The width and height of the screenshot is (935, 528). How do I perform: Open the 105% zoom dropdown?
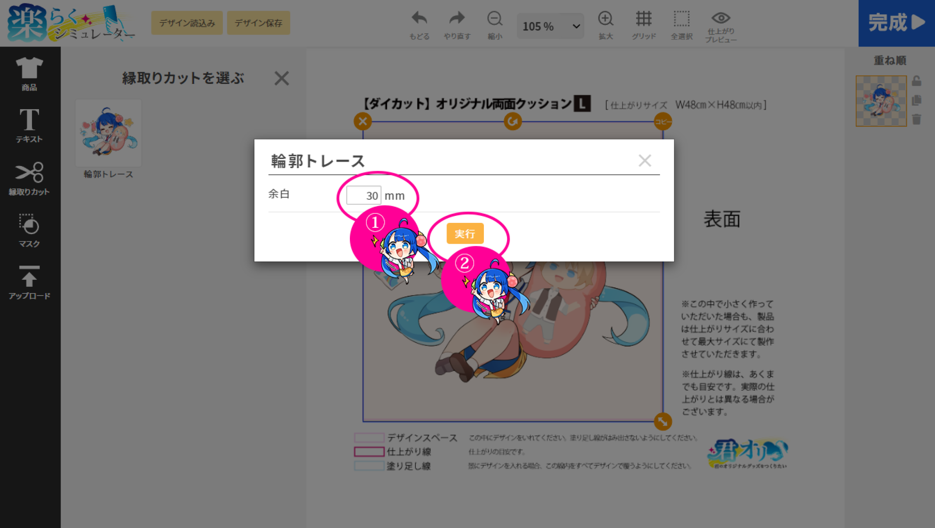click(550, 26)
